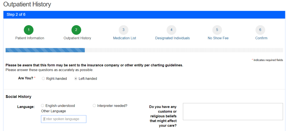Click the Outpatient History step label
Viewport: 286px width, 131px height.
pos(77,38)
